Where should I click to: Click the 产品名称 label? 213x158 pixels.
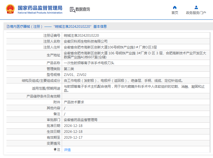coord(53,63)
